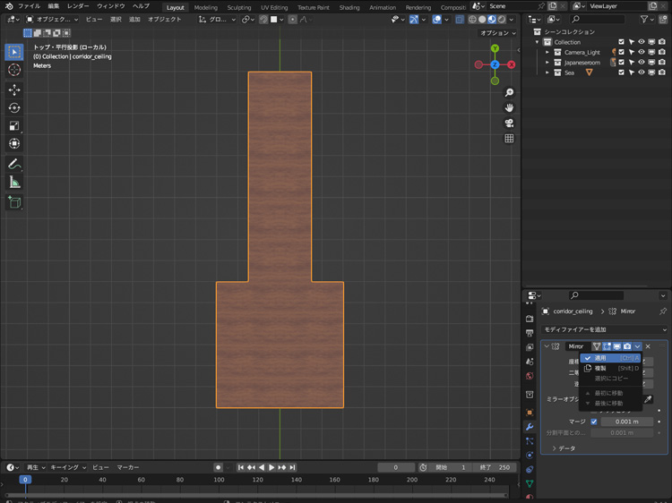Choose 適用 (Apply) from modifier menu

[x=601, y=357]
